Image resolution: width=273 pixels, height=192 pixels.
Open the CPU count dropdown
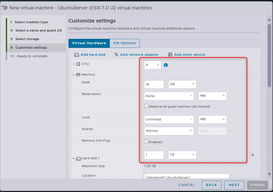153,65
